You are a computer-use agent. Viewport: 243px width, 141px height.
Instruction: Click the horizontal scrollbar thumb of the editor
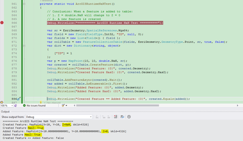tap(118, 106)
